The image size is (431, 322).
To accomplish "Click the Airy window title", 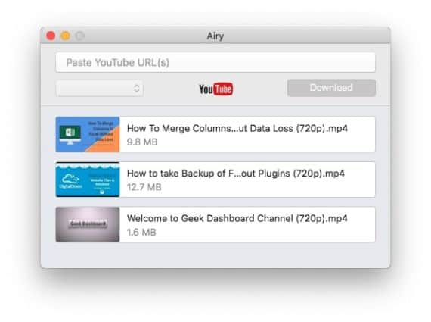I will click(x=215, y=36).
